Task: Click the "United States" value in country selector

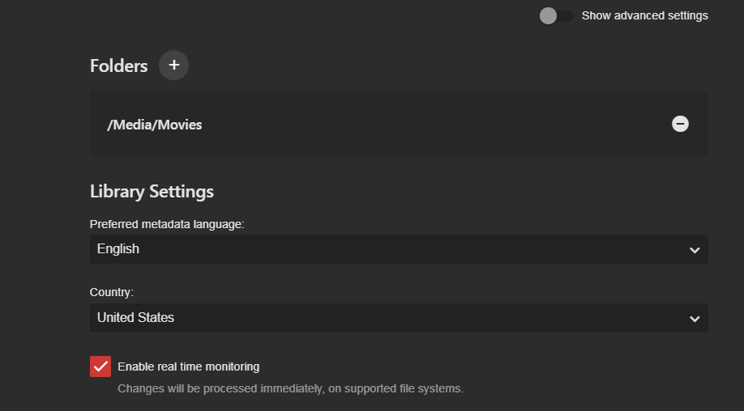Action: [x=135, y=318]
